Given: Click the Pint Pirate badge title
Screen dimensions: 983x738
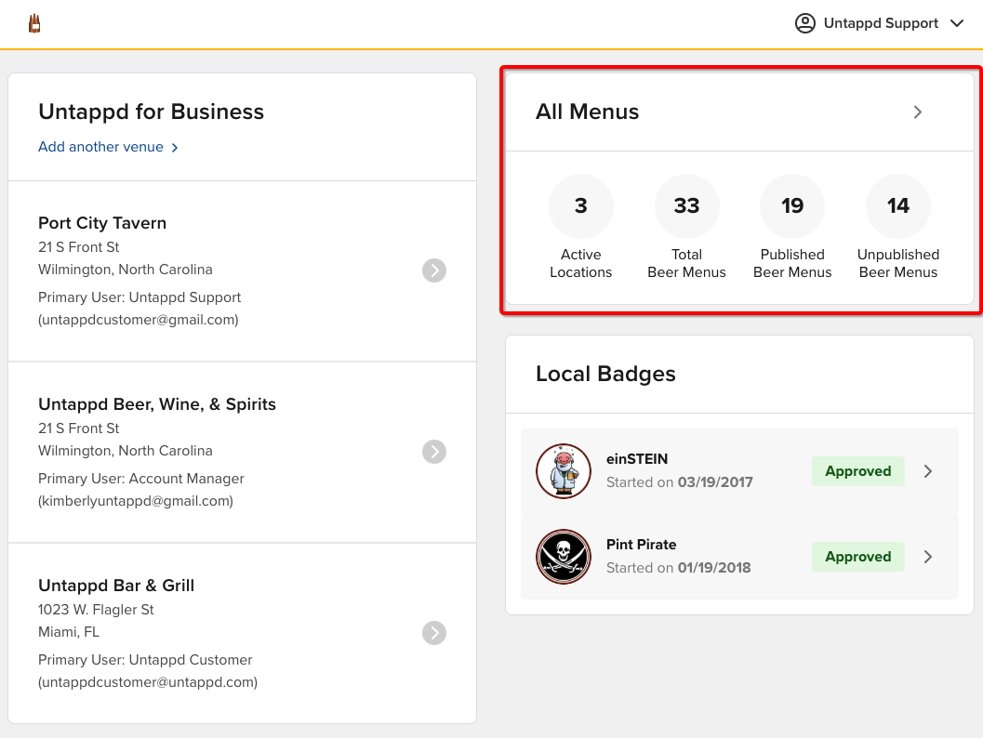Looking at the screenshot, I should [642, 545].
